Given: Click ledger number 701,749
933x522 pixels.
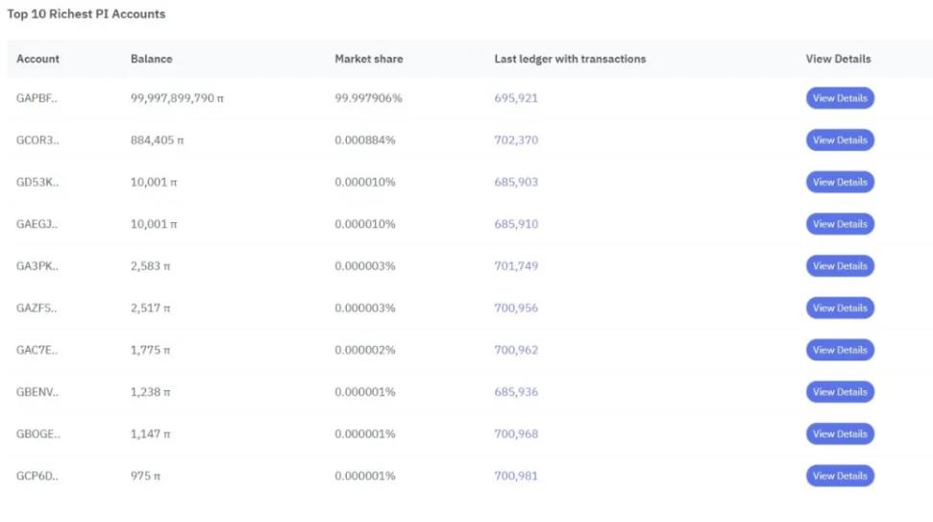Looking at the screenshot, I should coord(516,266).
